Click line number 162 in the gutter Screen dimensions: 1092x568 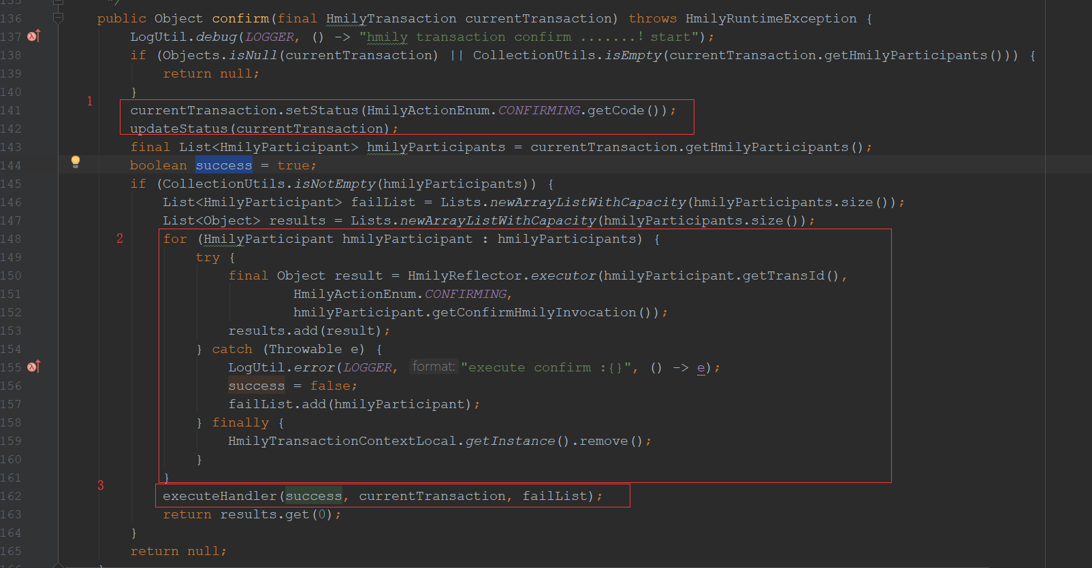tap(11, 496)
